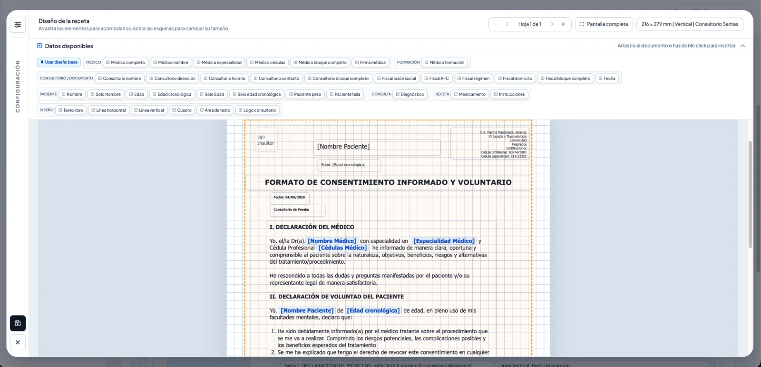Add a Línea vertical element

pos(149,110)
